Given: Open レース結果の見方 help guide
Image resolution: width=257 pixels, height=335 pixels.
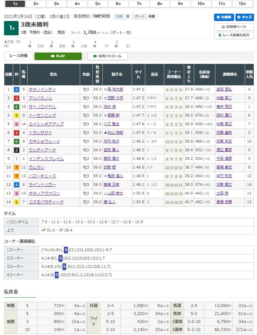Looking at the screenshot, I should click(234, 35).
